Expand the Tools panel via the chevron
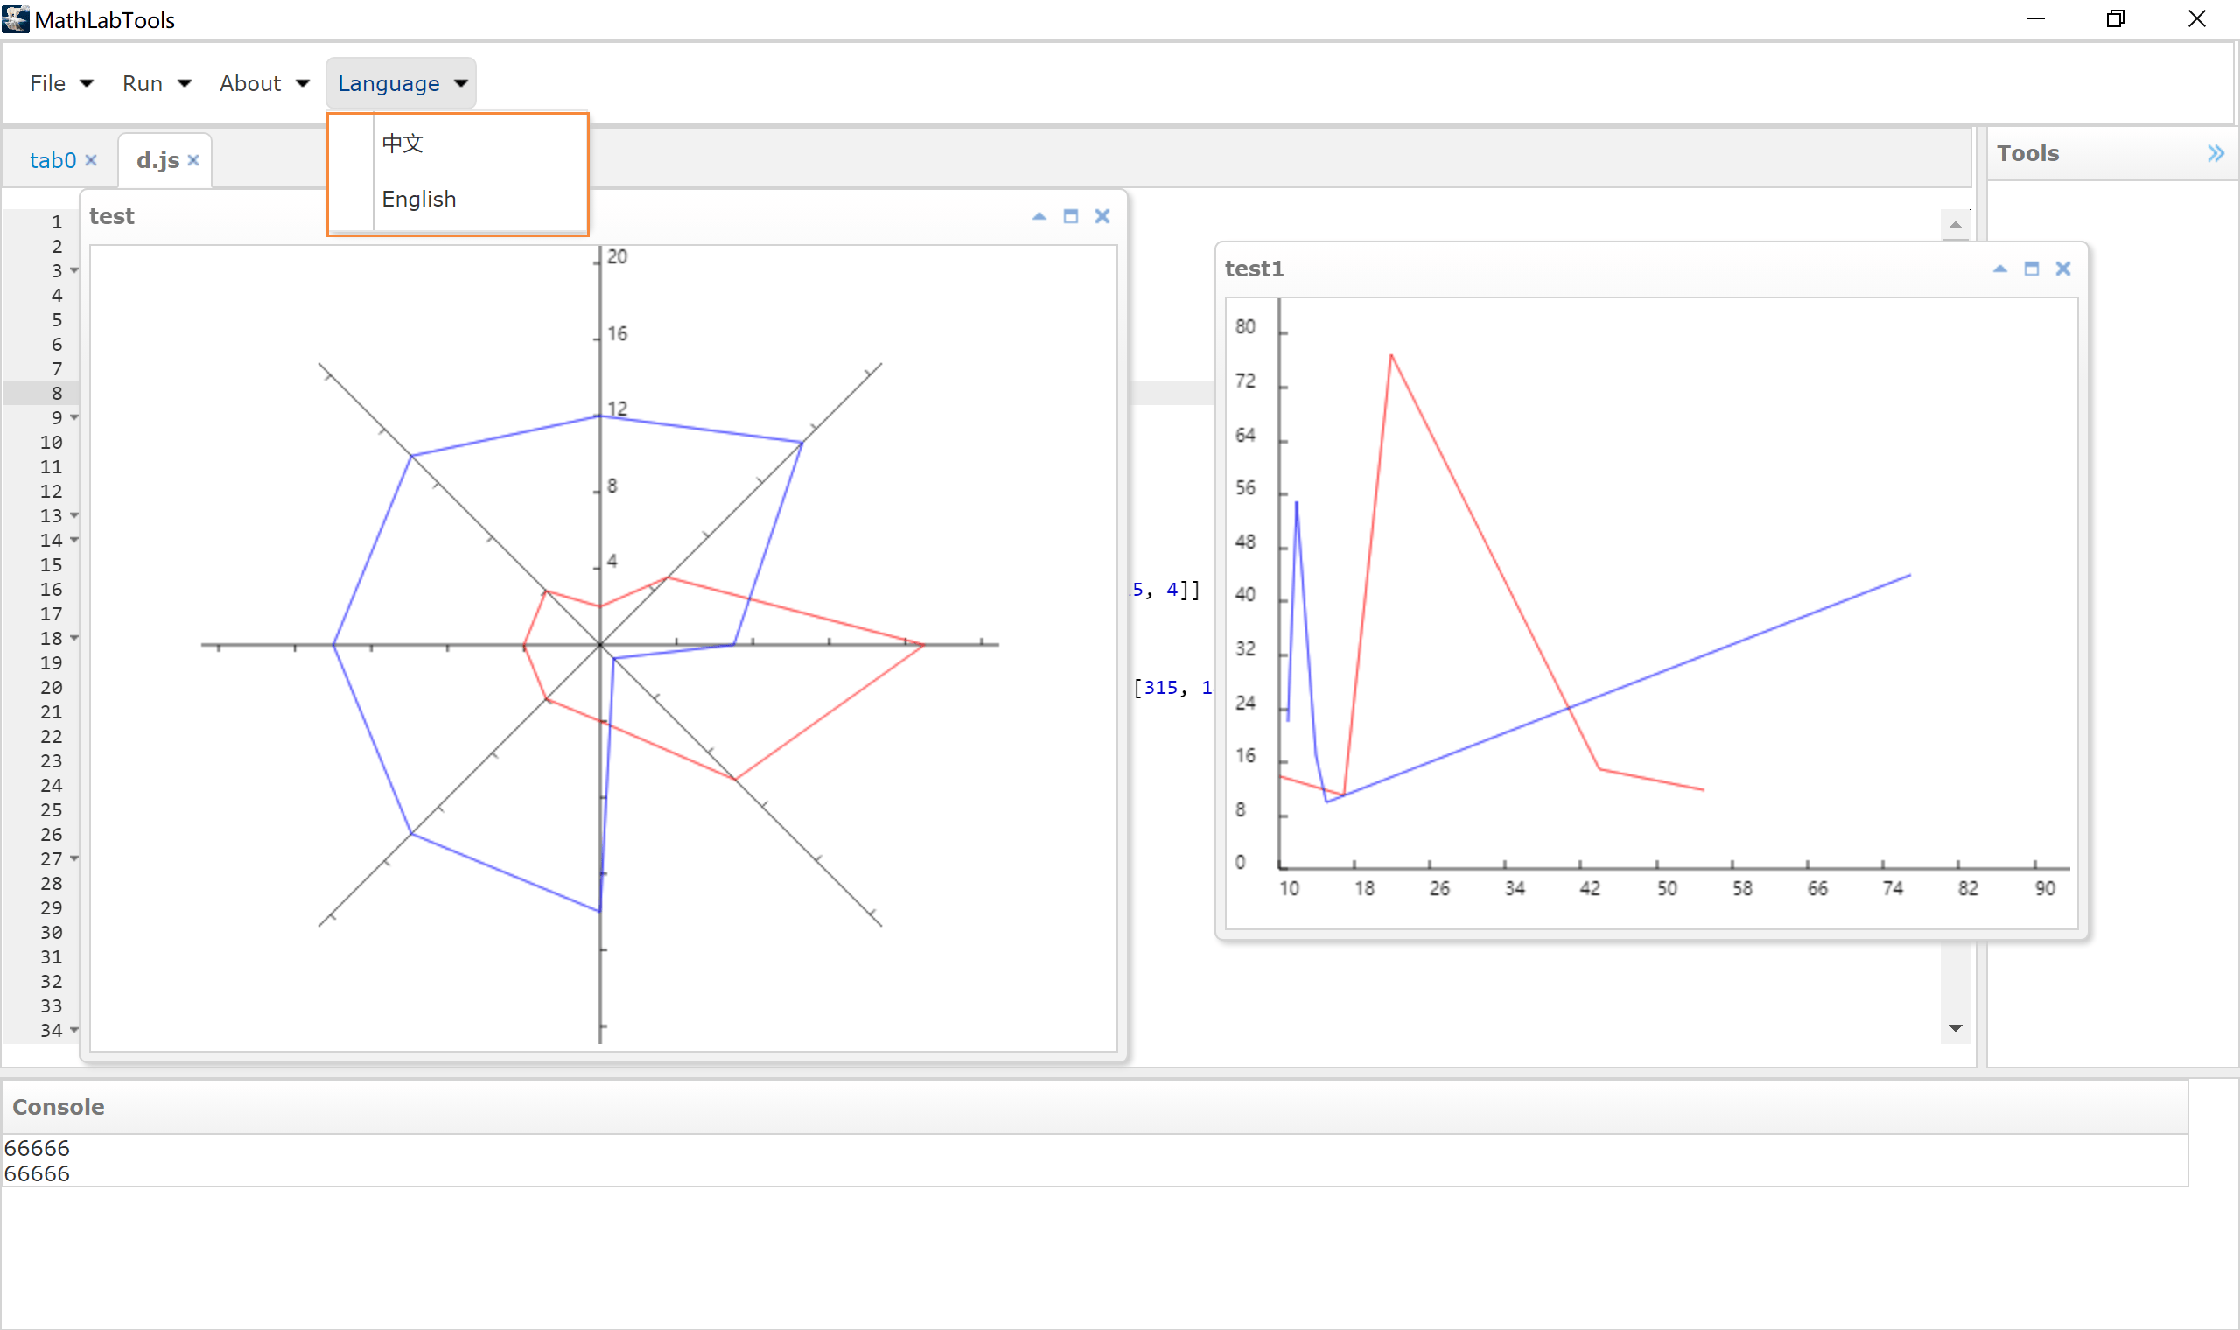2240x1330 pixels. (x=2216, y=152)
